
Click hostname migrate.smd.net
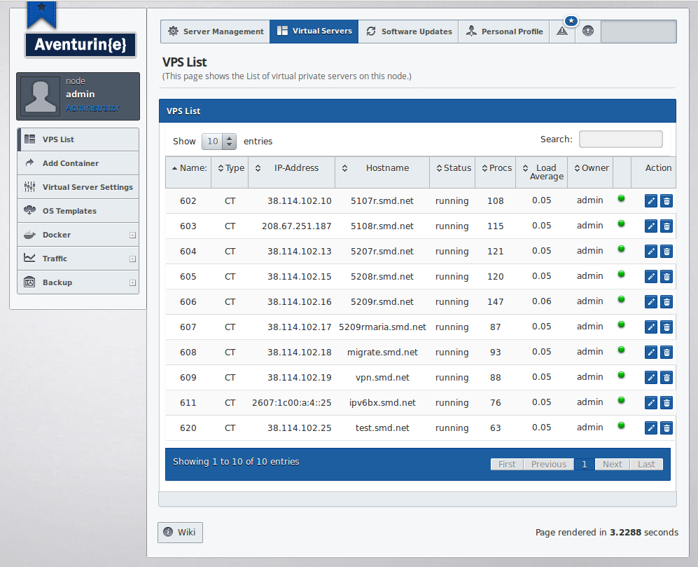[382, 352]
